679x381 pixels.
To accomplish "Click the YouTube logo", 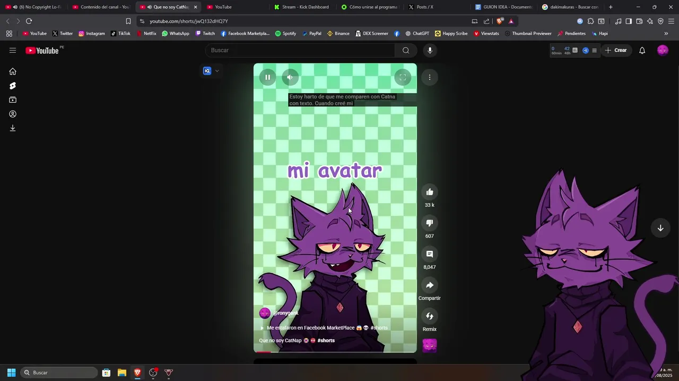I will (42, 51).
